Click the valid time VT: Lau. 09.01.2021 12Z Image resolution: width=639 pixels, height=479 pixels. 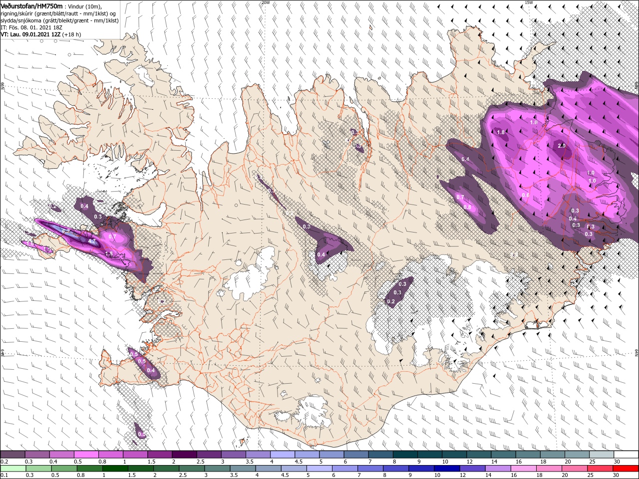point(30,34)
